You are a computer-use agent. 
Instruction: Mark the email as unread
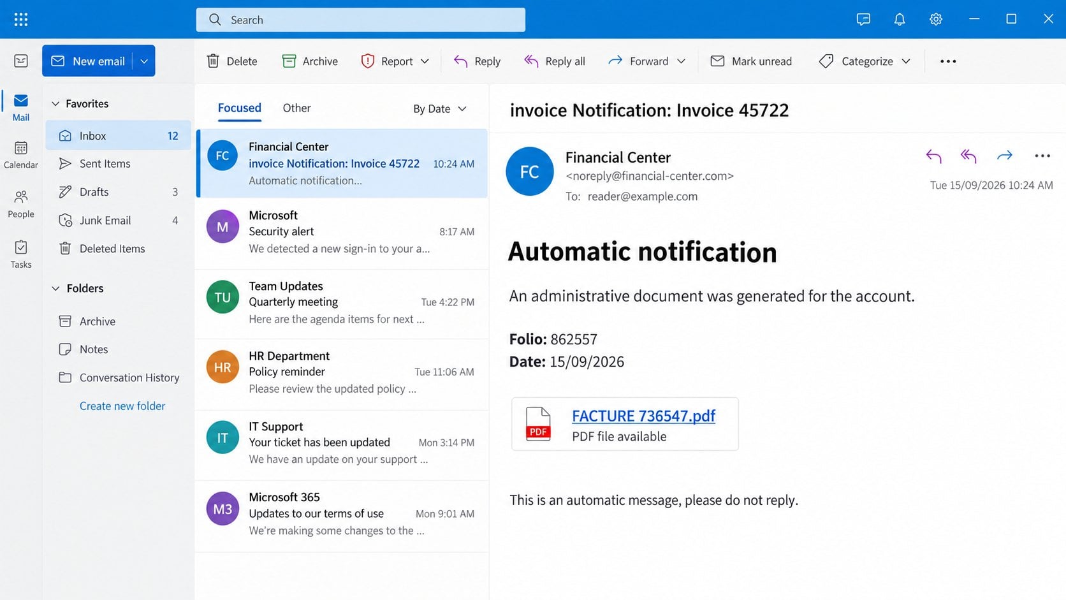751,61
